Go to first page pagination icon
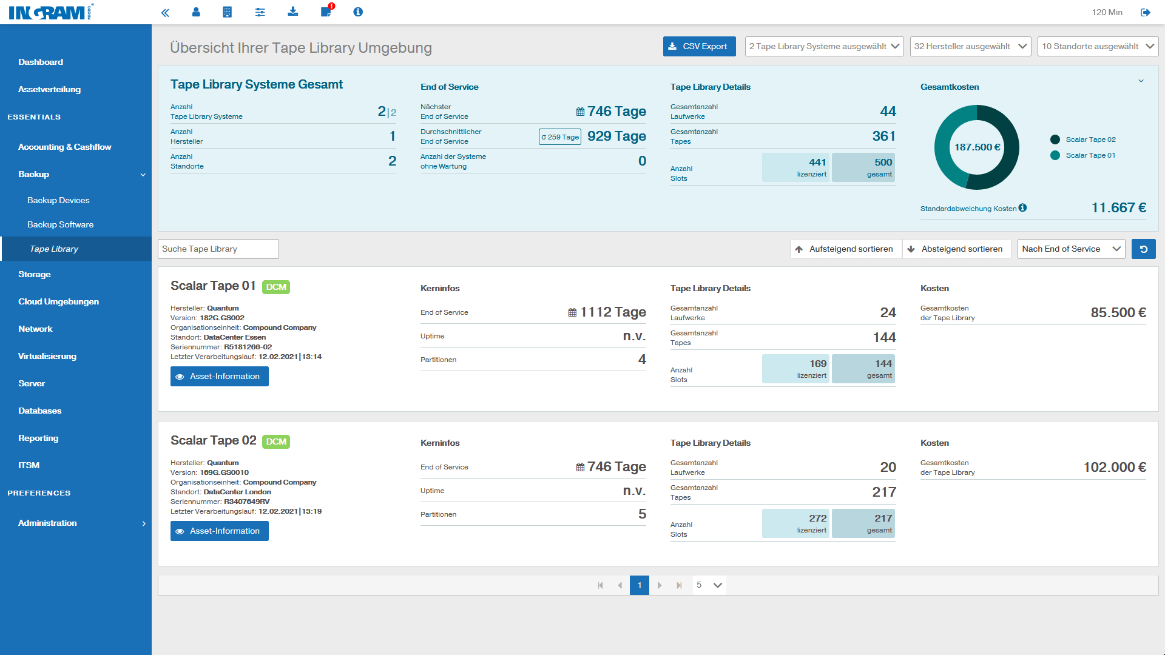This screenshot has width=1165, height=655. click(601, 585)
